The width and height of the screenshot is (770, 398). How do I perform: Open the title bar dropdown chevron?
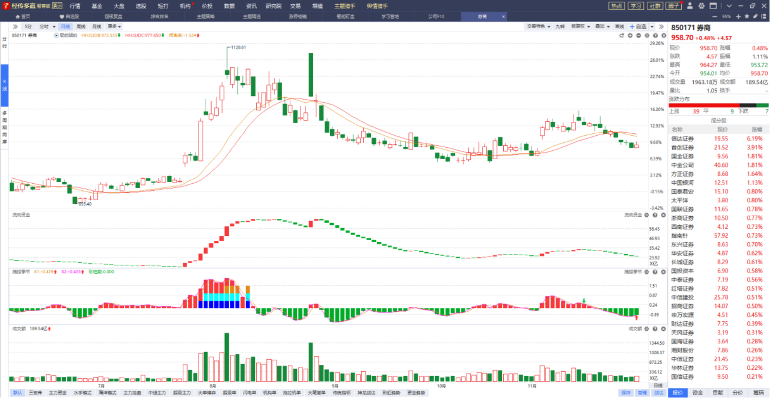tap(729, 6)
